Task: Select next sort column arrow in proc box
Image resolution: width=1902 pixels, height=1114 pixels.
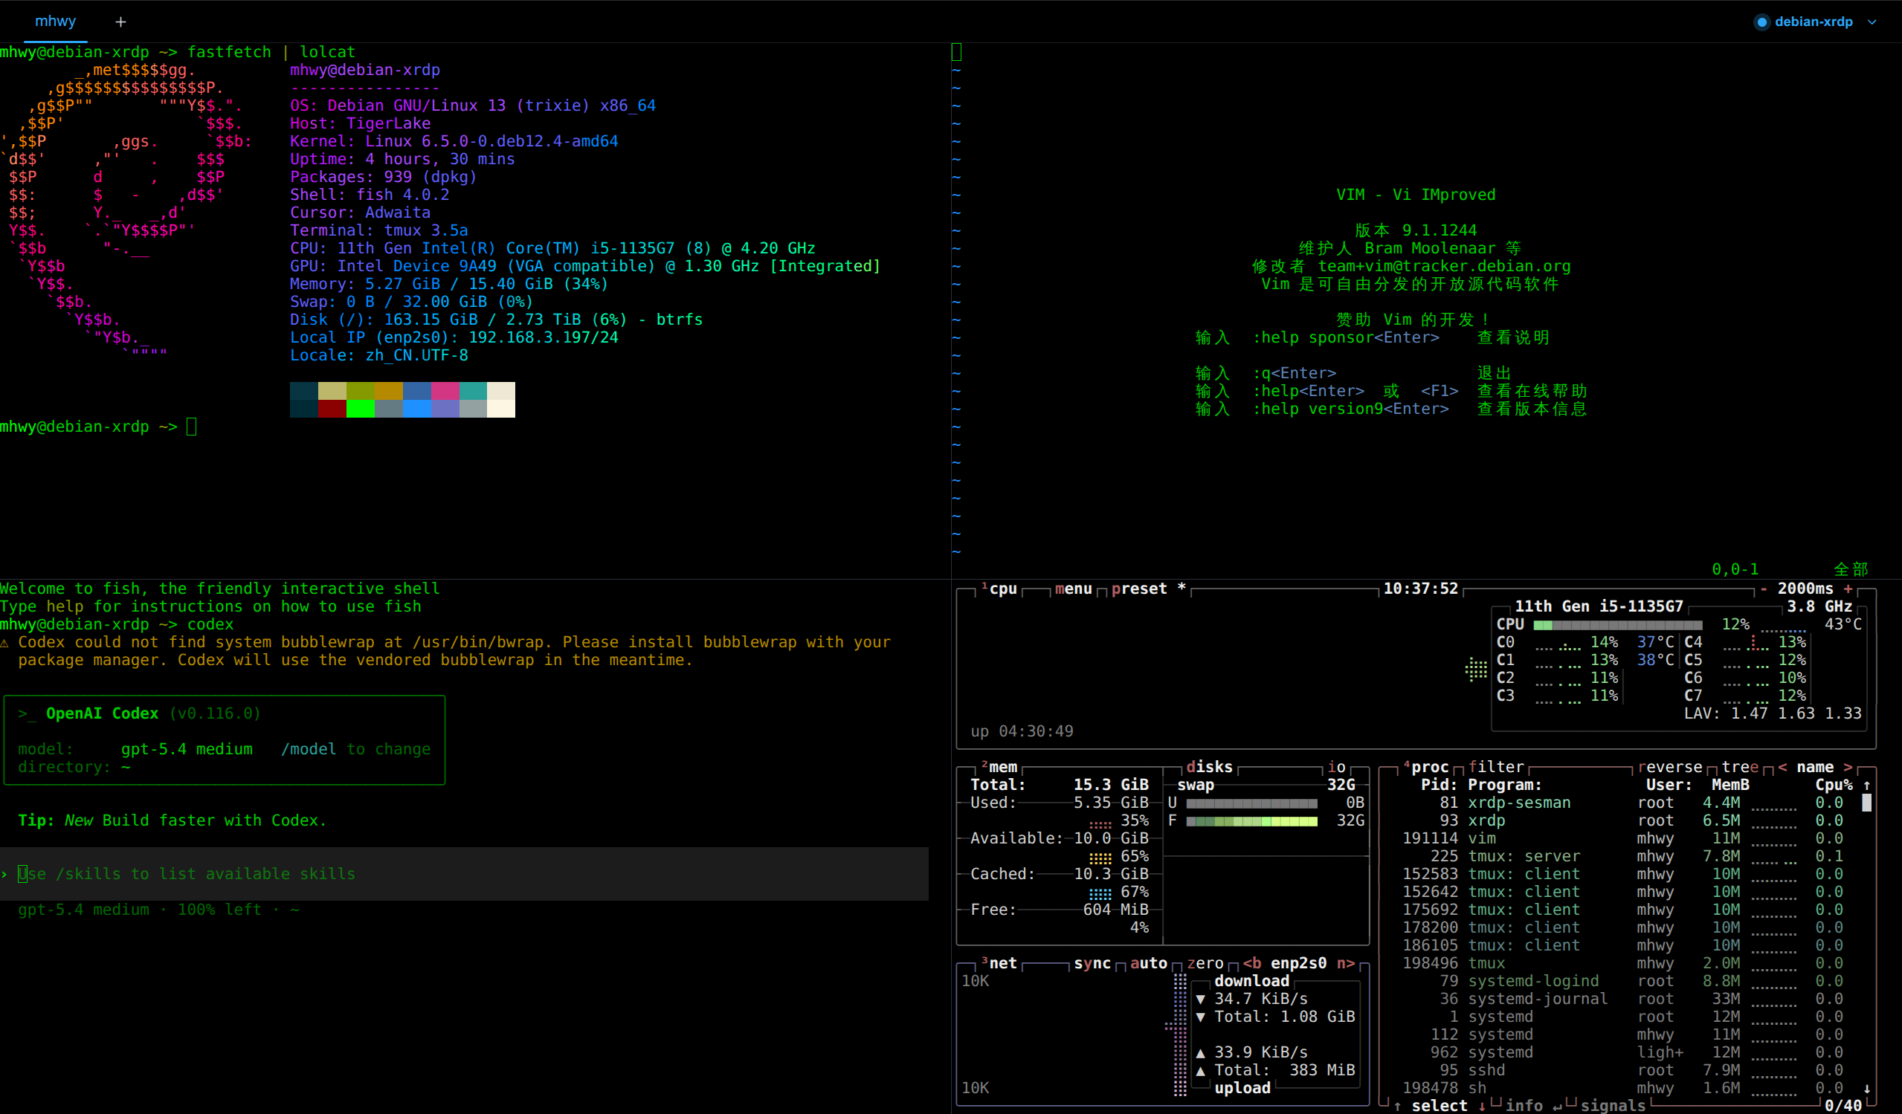Action: [x=1848, y=767]
